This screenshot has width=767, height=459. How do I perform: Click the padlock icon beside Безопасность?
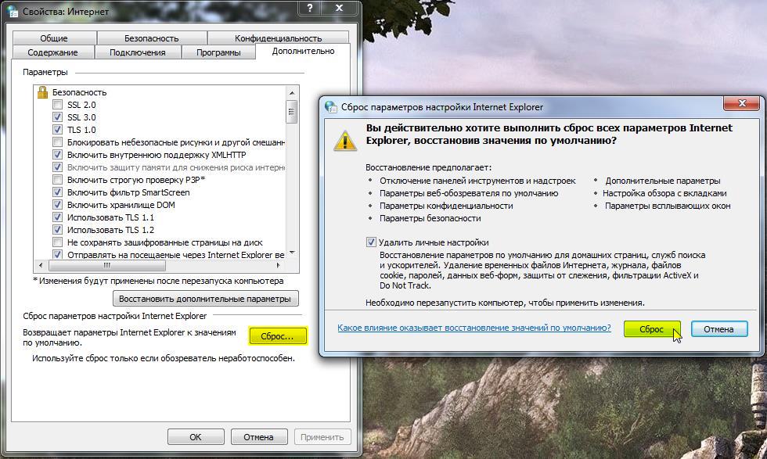coord(42,92)
